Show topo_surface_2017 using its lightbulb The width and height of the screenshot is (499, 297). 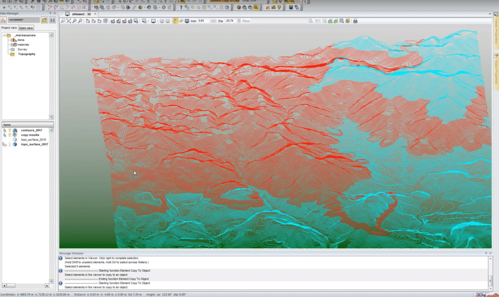(9, 145)
